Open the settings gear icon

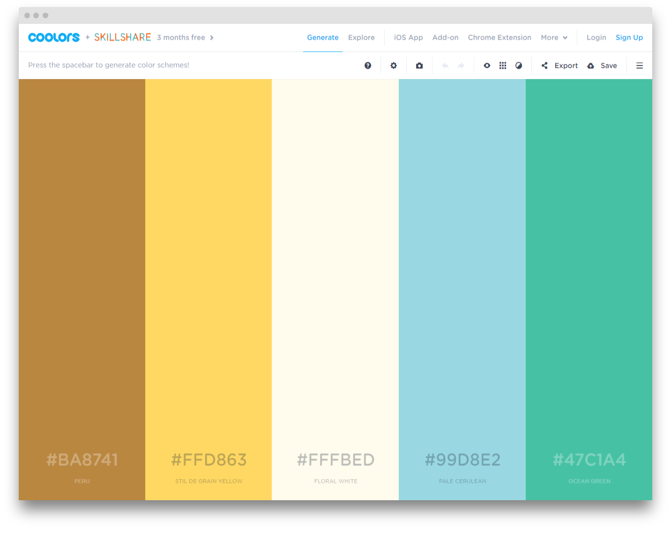point(394,66)
